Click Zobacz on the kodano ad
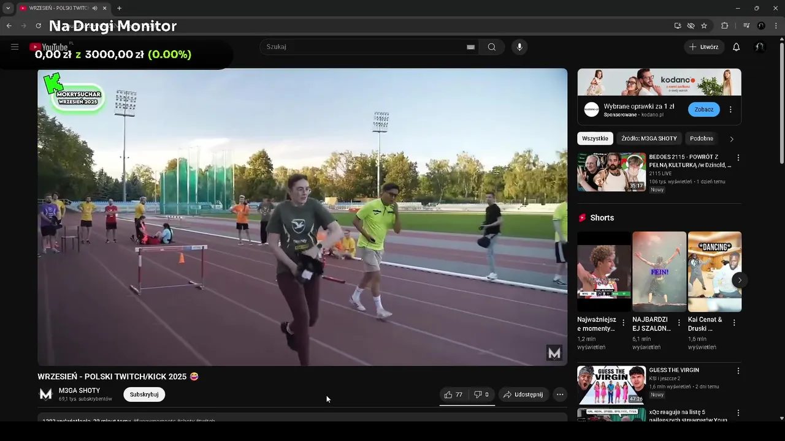The height and width of the screenshot is (441, 785). 703,110
